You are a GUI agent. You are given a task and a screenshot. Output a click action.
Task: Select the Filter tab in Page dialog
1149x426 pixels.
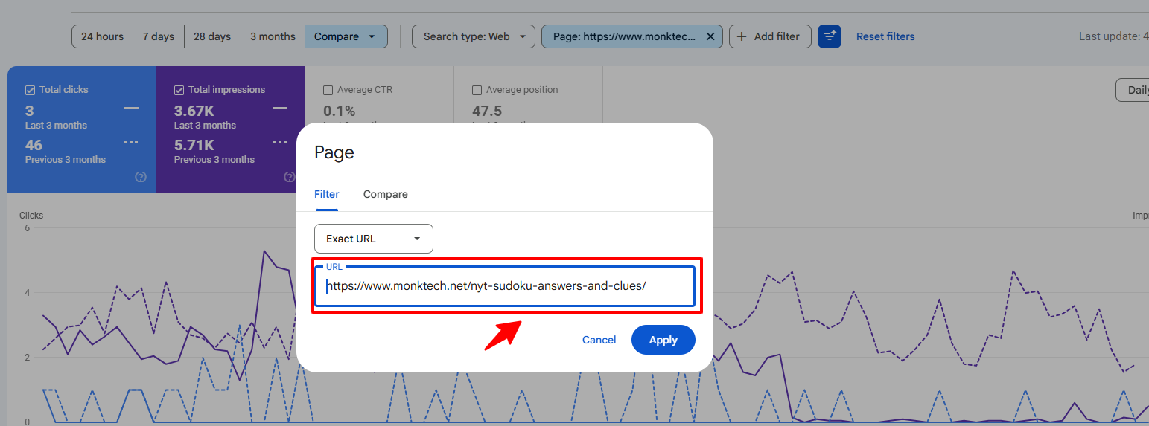click(327, 194)
